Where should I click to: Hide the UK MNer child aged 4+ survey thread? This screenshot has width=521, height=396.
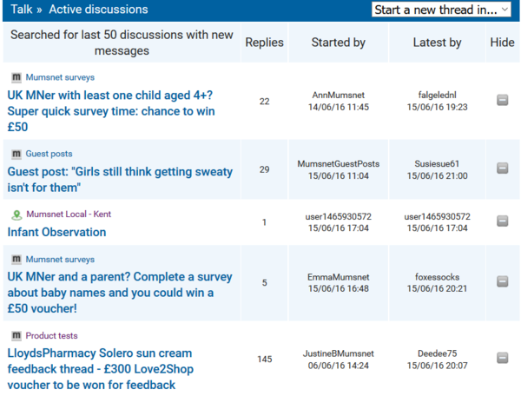(502, 100)
